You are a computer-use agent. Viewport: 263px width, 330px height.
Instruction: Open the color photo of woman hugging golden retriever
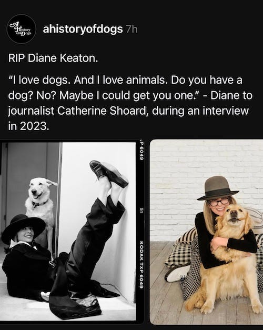(x=206, y=232)
